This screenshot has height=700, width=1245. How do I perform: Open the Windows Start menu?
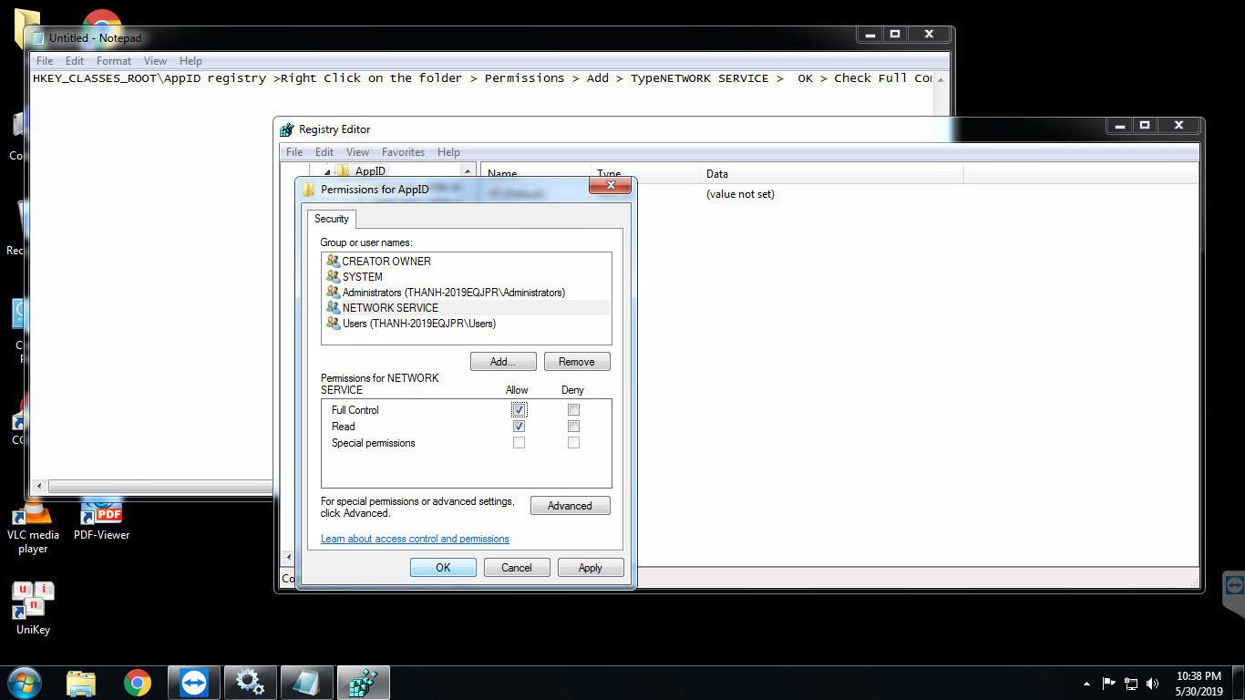tap(24, 683)
